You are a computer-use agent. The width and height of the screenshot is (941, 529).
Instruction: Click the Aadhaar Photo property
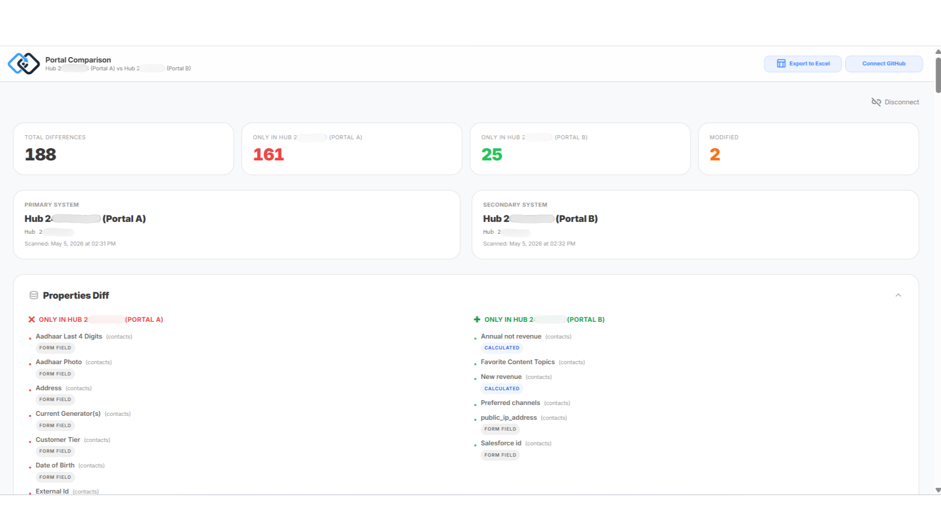point(59,362)
